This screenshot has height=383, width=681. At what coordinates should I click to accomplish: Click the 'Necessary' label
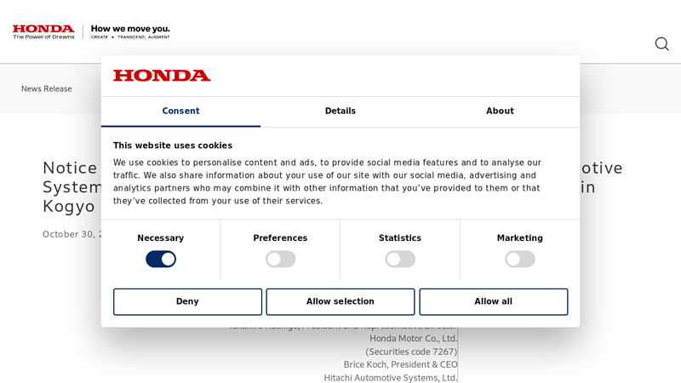161,238
